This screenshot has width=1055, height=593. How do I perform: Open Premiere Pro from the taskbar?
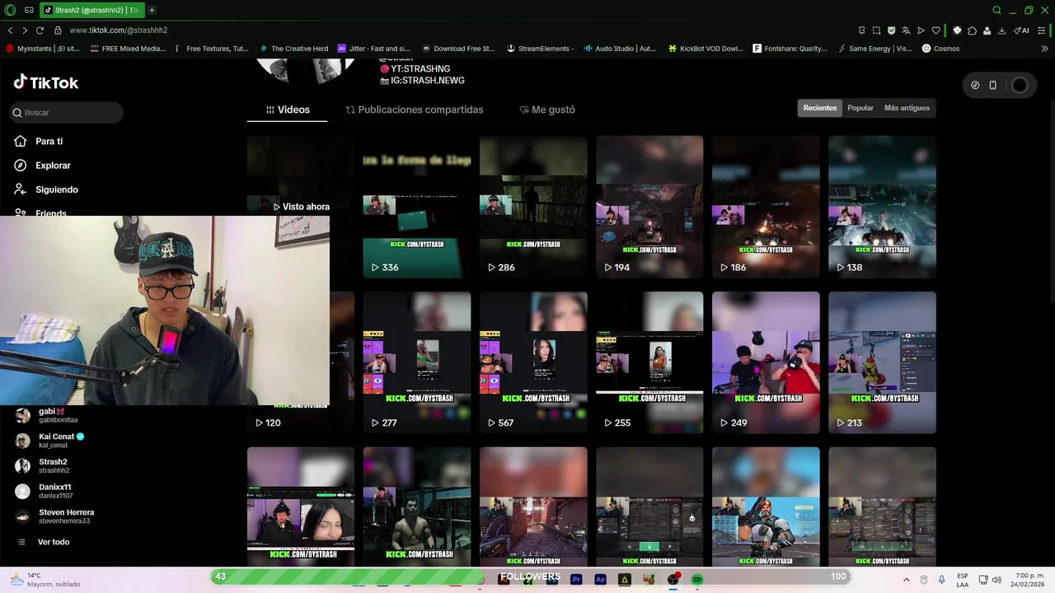point(576,580)
